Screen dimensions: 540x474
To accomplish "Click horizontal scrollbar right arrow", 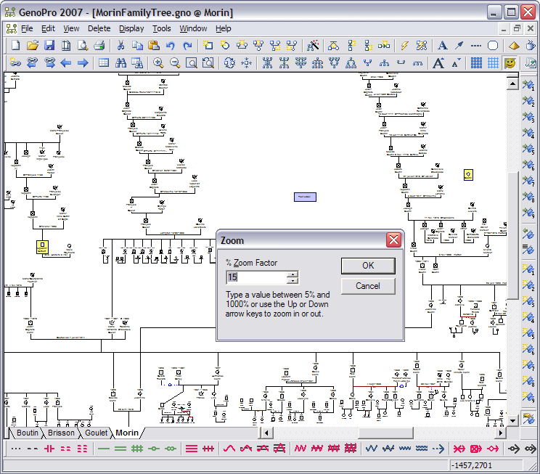I will (500, 433).
